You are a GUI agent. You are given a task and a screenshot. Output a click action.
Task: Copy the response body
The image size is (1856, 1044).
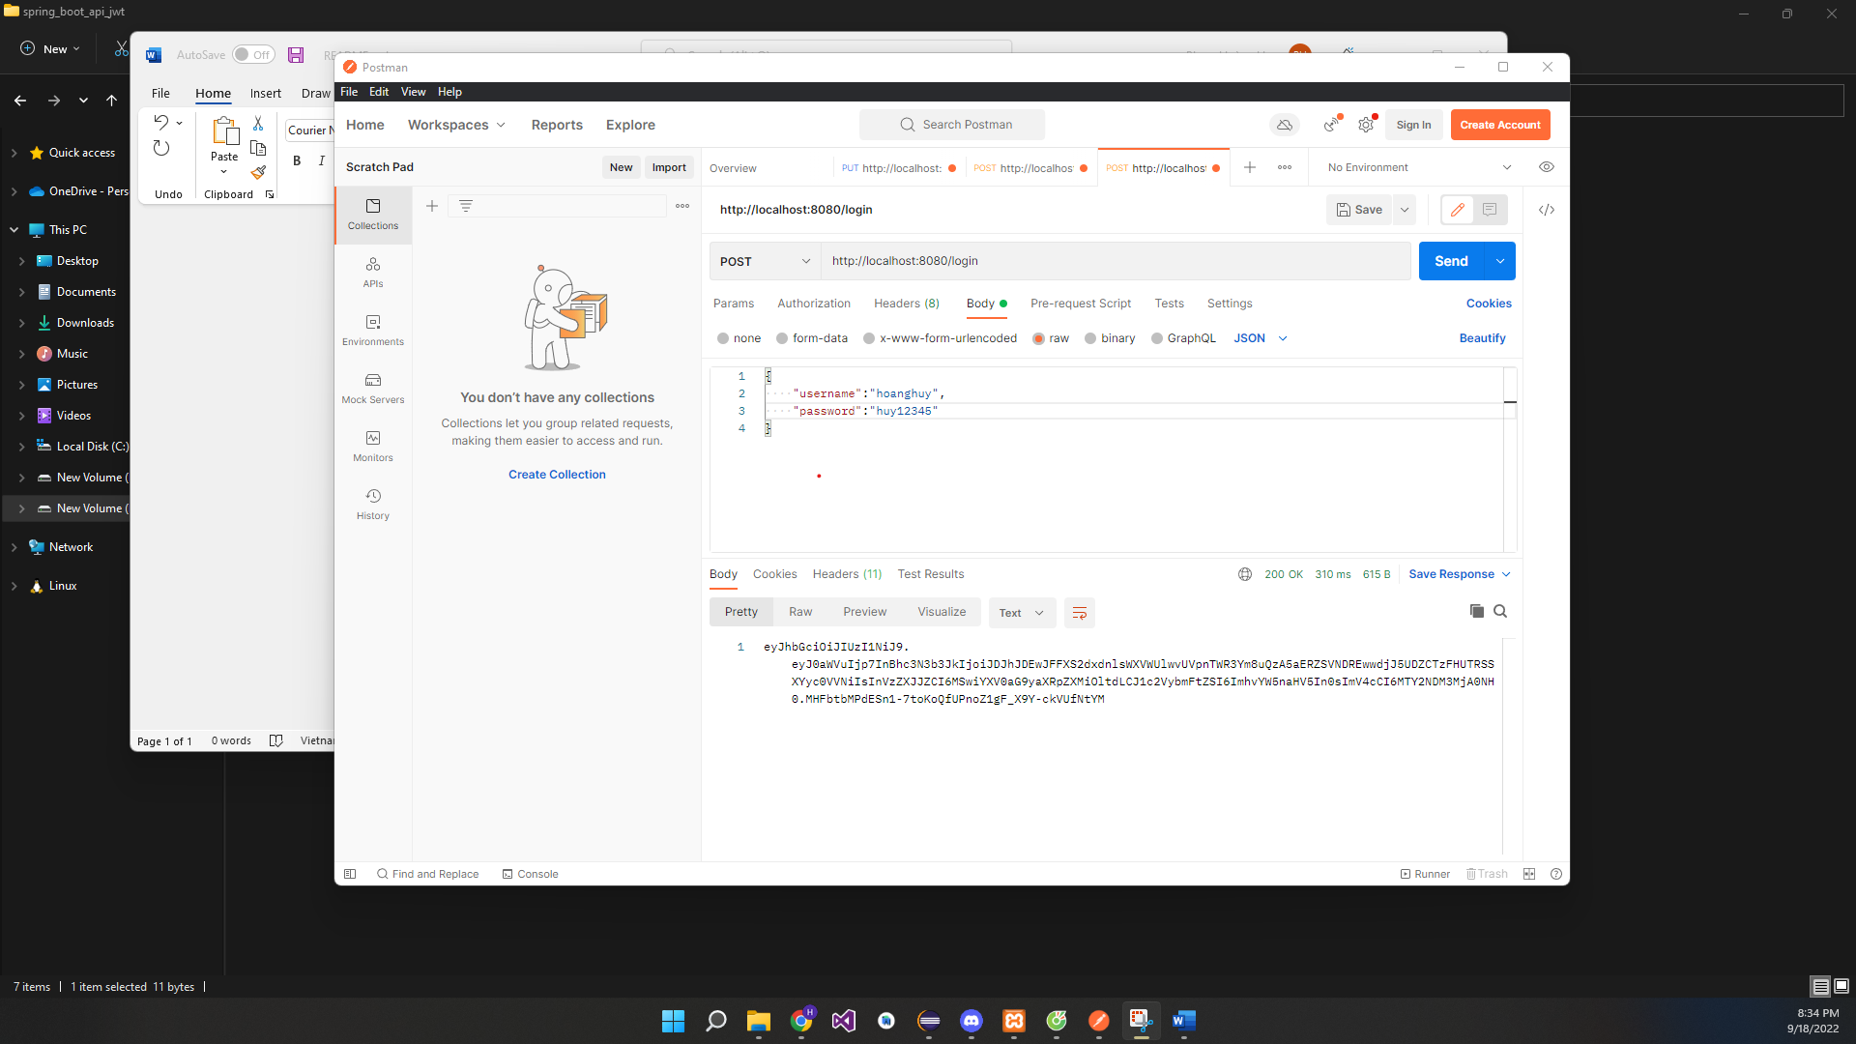(1476, 611)
